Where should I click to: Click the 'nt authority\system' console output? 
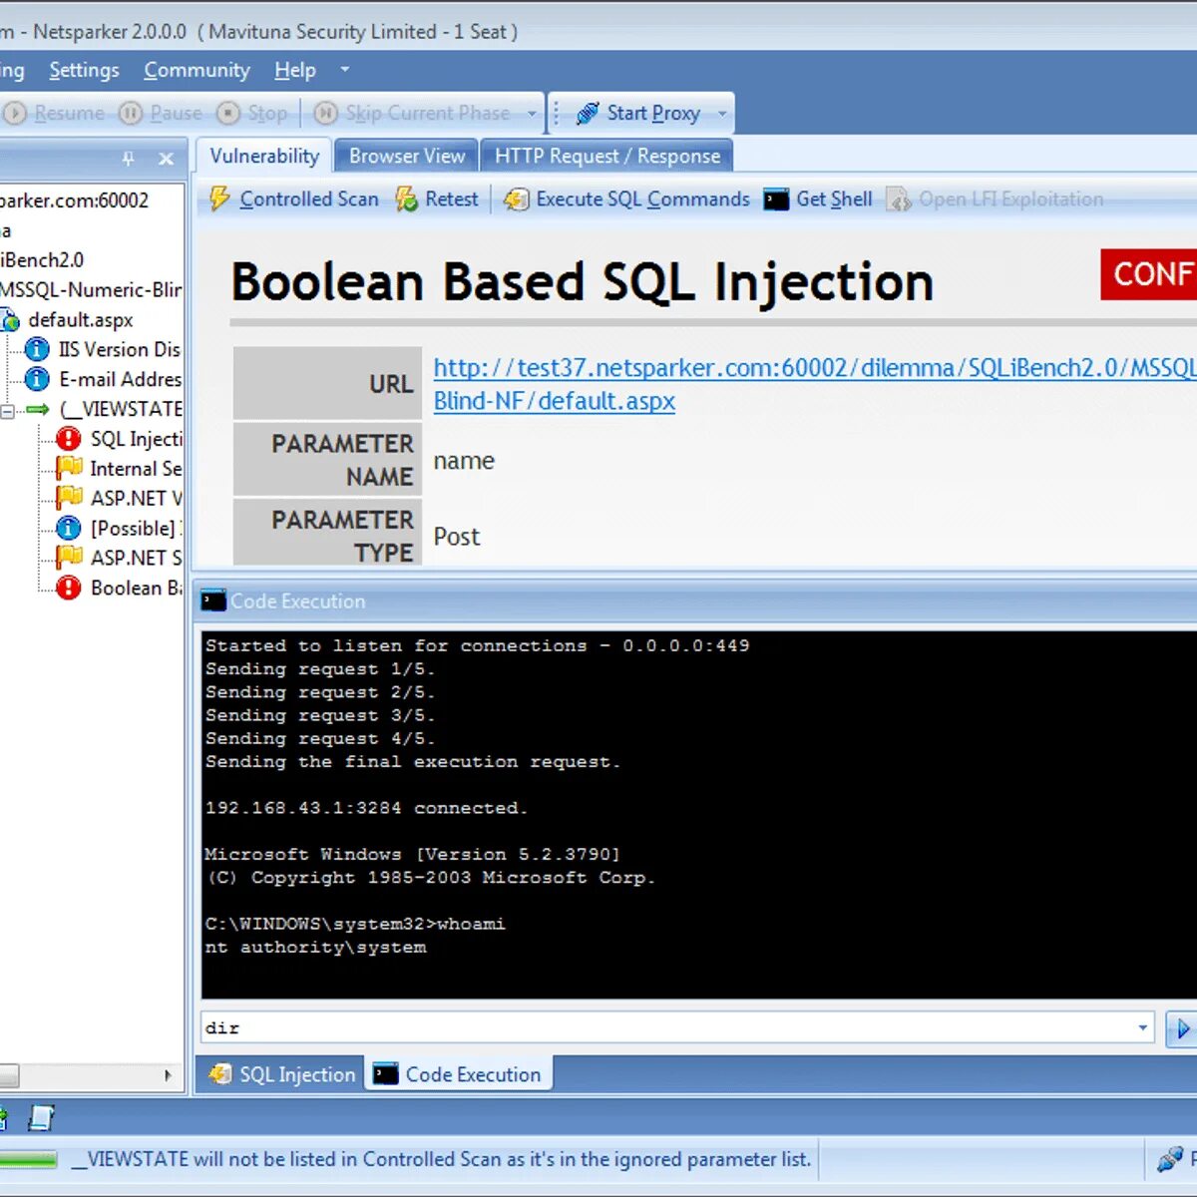tap(315, 947)
